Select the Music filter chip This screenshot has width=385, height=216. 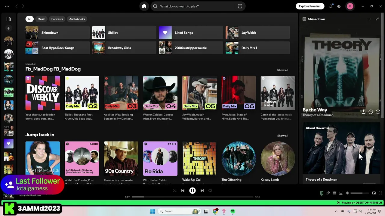coord(41,19)
